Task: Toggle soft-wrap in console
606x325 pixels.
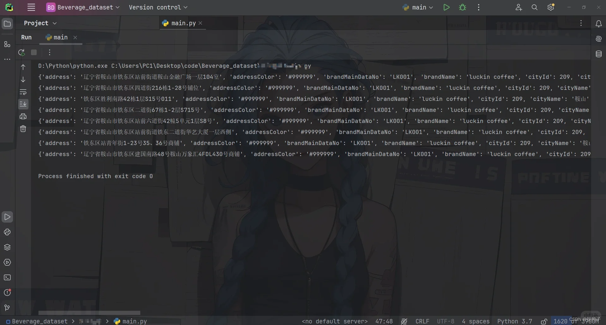Action: [x=23, y=92]
